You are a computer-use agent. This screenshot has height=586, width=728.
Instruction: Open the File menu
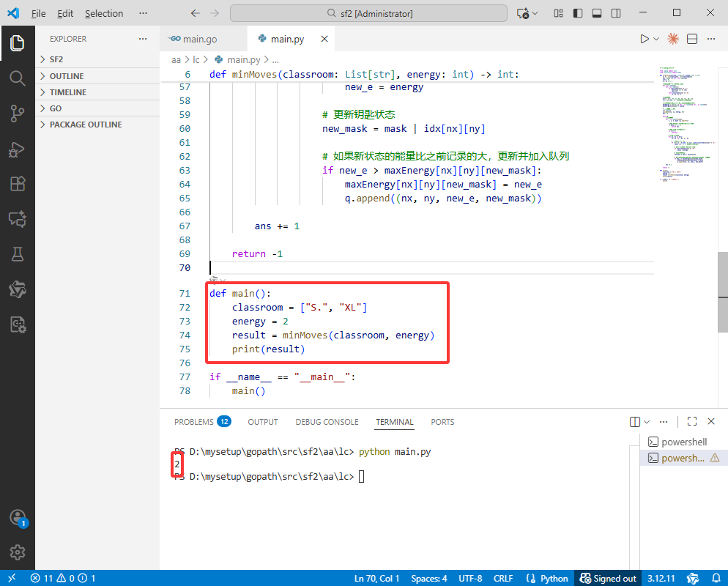tap(39, 13)
